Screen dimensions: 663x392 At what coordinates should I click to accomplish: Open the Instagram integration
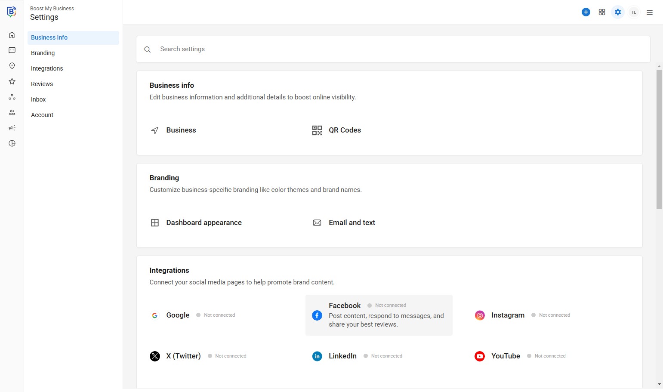[x=508, y=315]
